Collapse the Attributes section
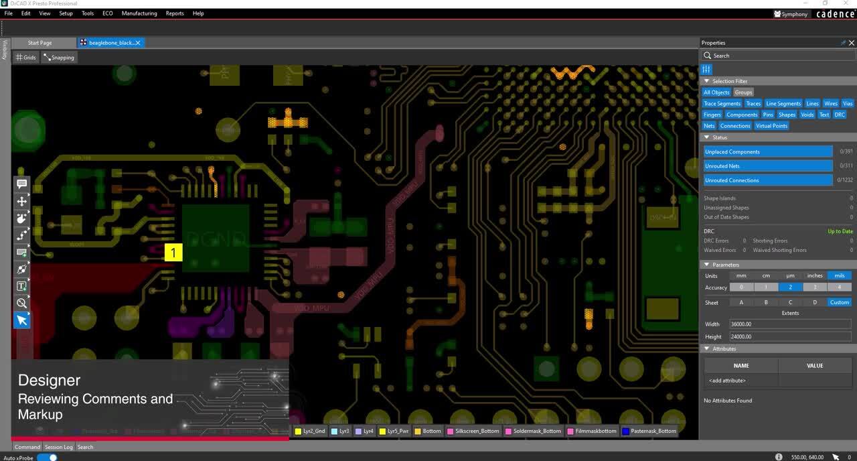 tap(706, 348)
